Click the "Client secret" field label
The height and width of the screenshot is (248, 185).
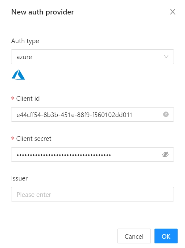pyautogui.click(x=34, y=139)
